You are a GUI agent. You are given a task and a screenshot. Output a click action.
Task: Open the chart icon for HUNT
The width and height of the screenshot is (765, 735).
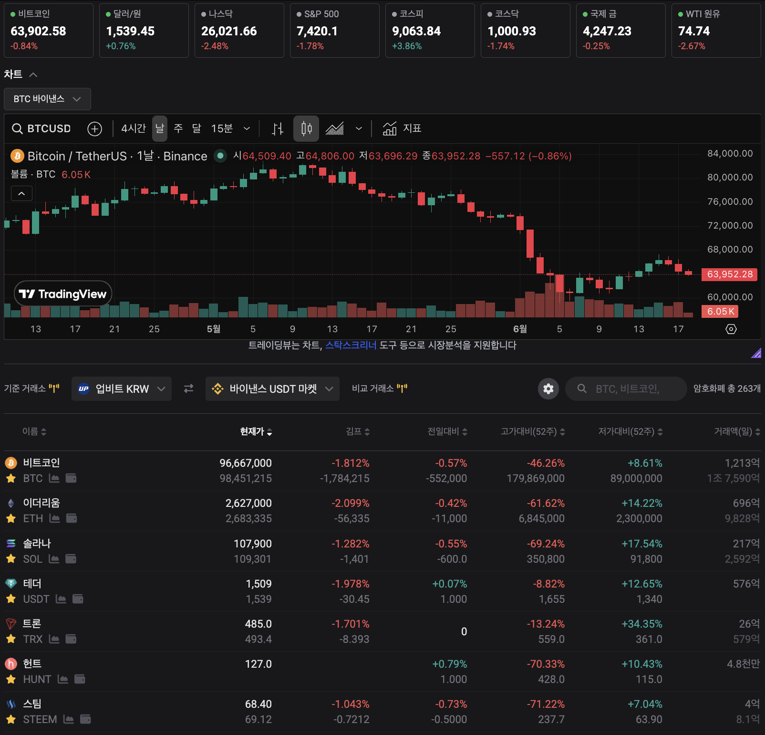pos(63,679)
